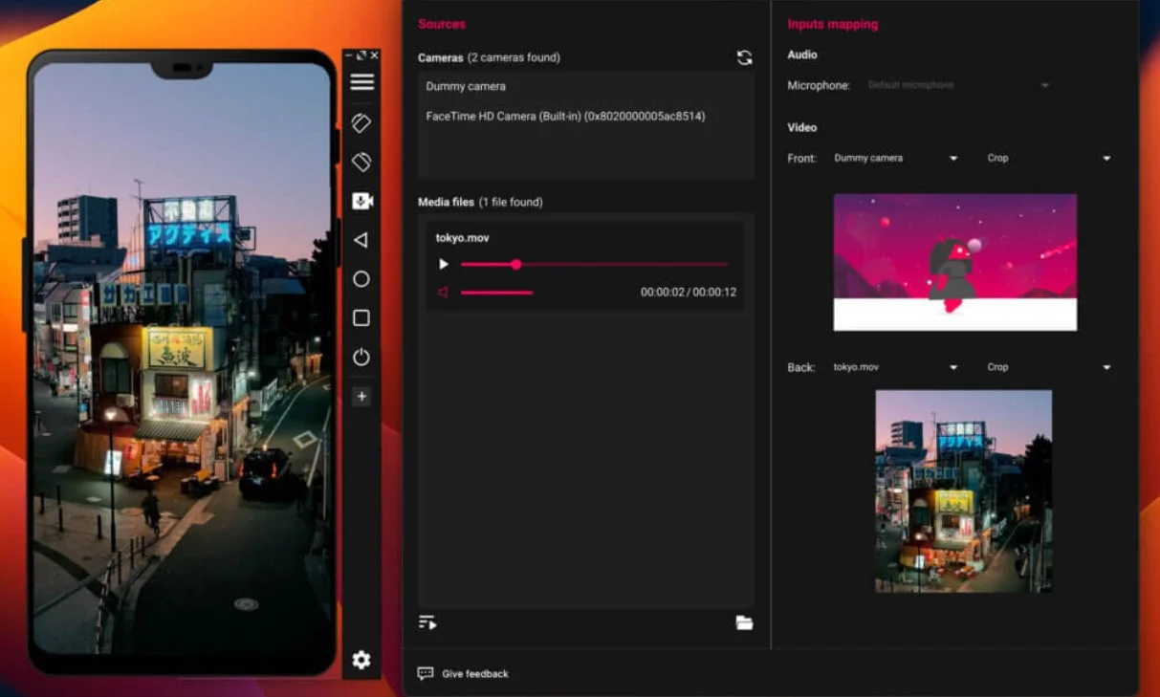Open the Front camera Crop dropdown
The height and width of the screenshot is (697, 1160).
pyautogui.click(x=1048, y=158)
